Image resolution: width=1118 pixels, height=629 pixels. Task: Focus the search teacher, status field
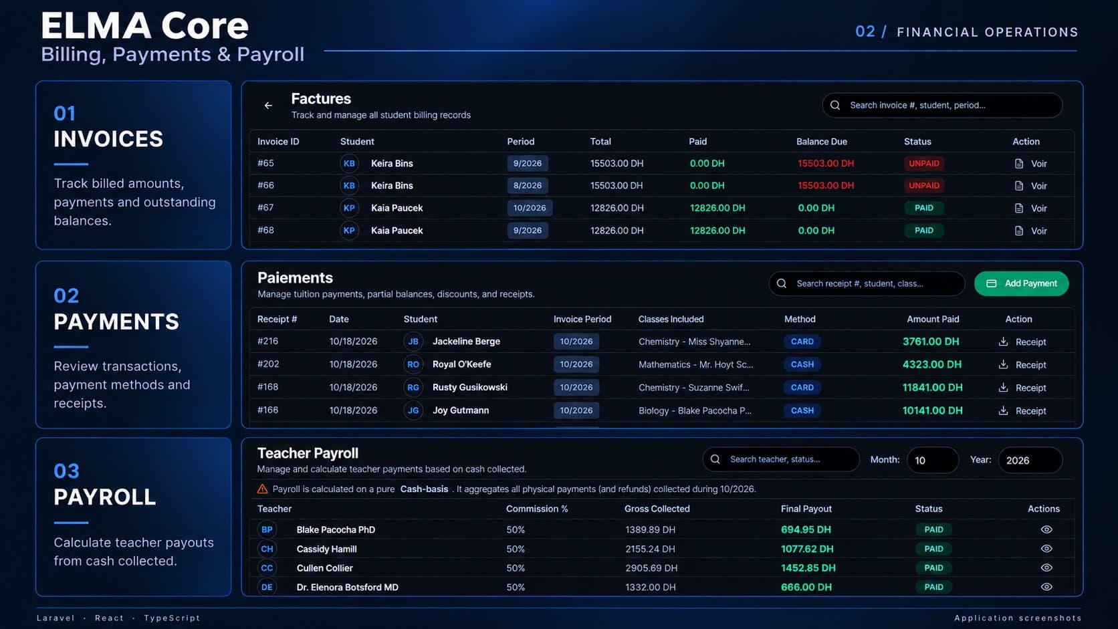(780, 459)
